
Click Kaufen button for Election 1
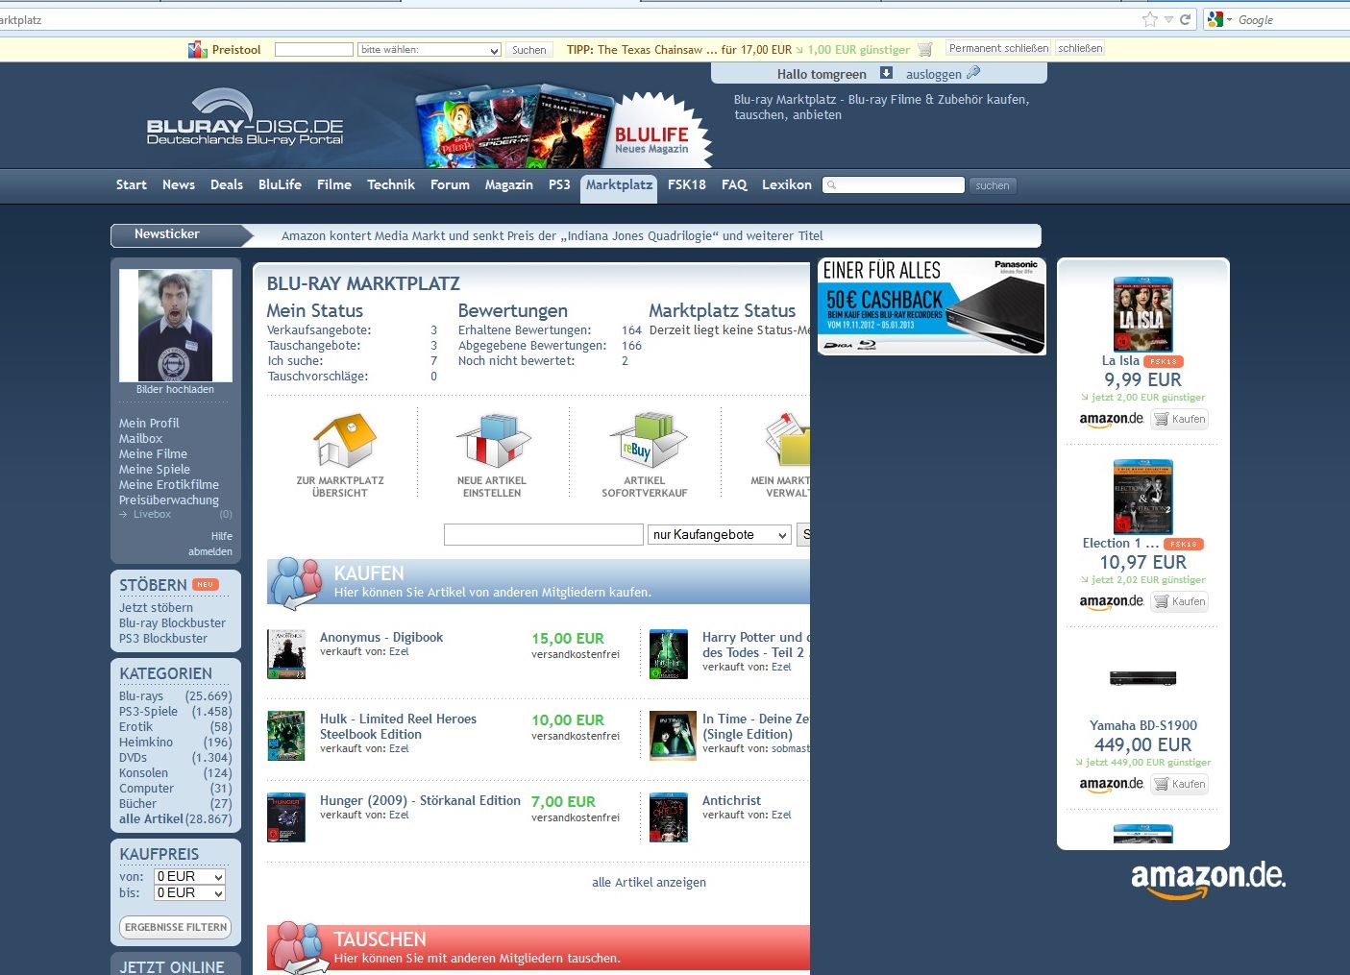1180,601
